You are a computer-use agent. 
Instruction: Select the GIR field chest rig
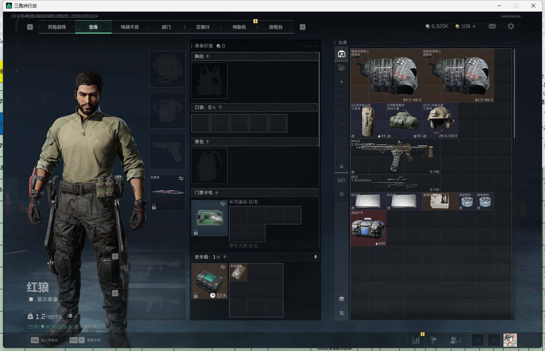(x=404, y=120)
